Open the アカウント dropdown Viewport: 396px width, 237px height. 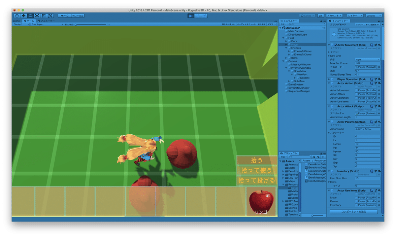[x=334, y=16]
